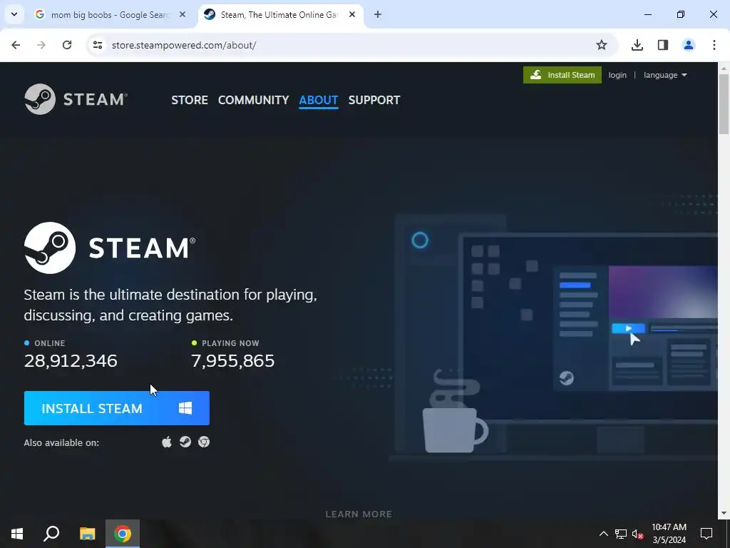730x548 pixels.
Task: Click the SteamOS availability icon
Action: (185, 442)
